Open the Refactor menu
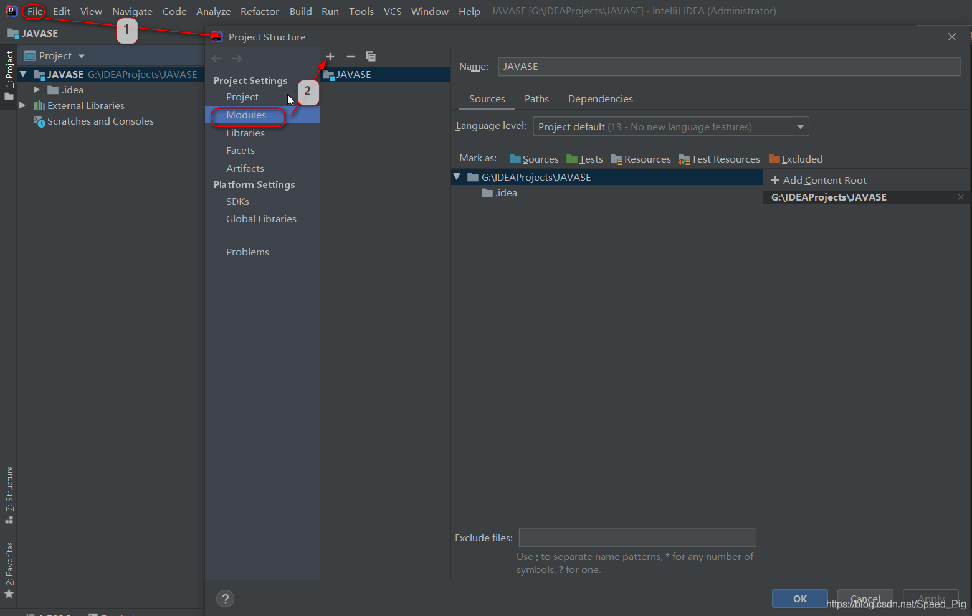This screenshot has height=616, width=972. (x=260, y=11)
